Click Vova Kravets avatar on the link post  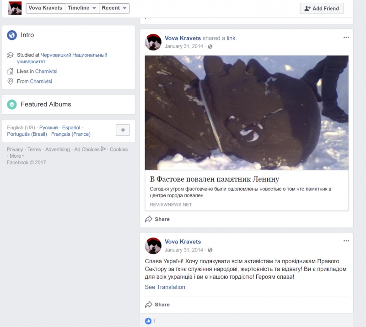point(153,42)
